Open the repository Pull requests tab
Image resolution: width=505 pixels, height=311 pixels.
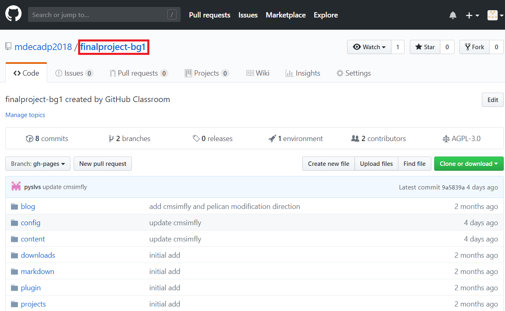coord(139,73)
